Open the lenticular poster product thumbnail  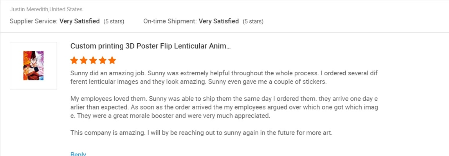click(33, 66)
